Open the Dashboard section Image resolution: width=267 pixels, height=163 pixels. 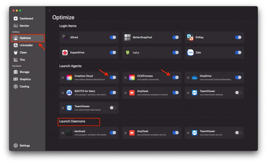(26, 19)
